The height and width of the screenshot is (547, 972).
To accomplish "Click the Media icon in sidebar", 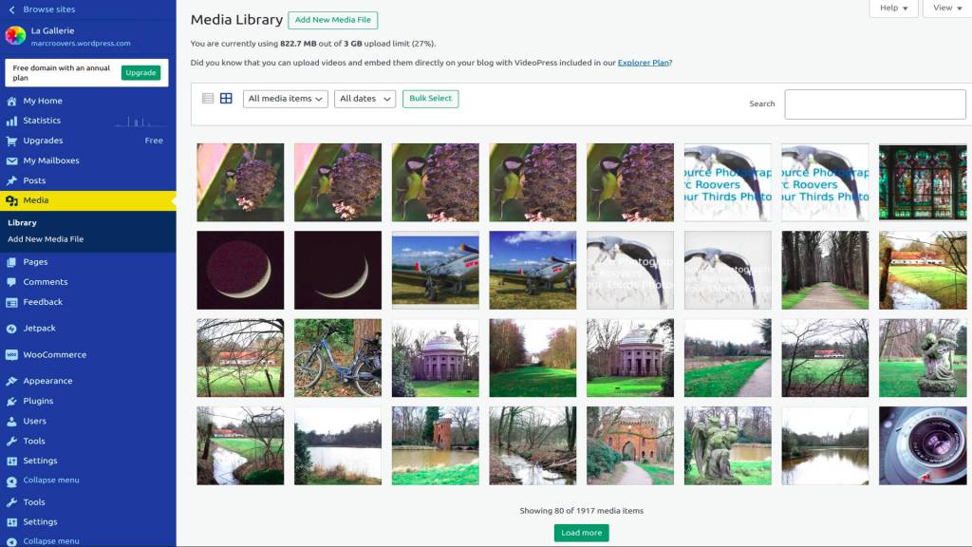I will pyautogui.click(x=11, y=200).
